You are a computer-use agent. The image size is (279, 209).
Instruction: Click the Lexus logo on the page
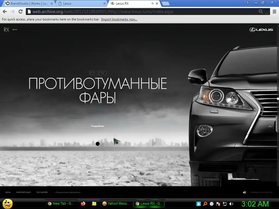coord(261,29)
